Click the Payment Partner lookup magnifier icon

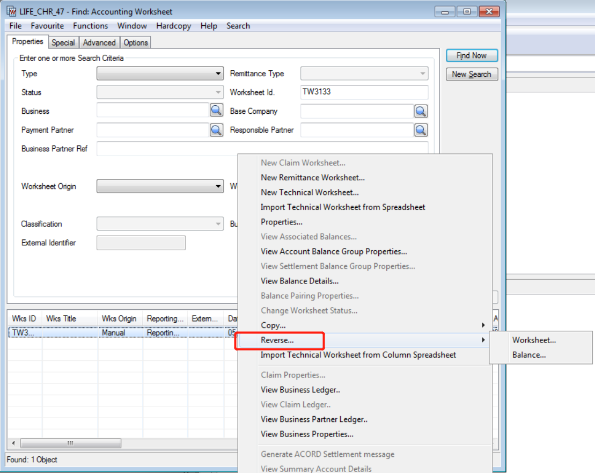(216, 129)
